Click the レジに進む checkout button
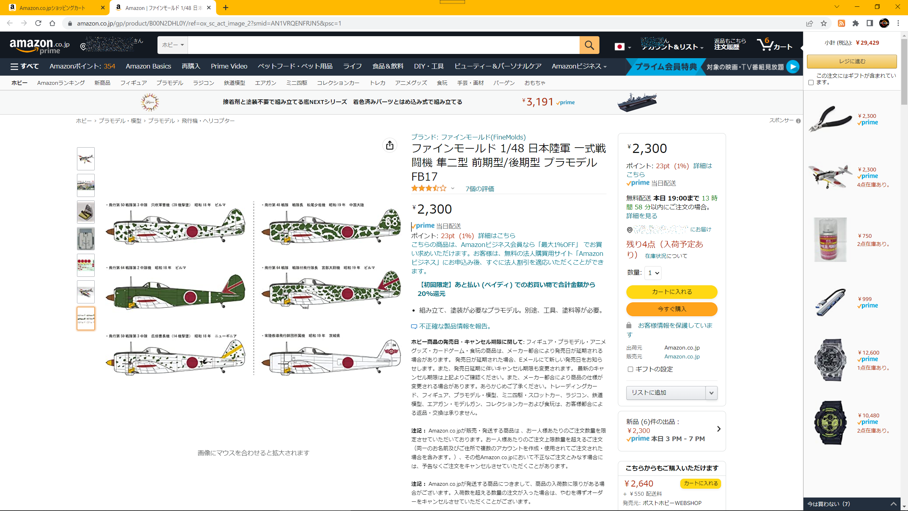Image resolution: width=908 pixels, height=511 pixels. 852,61
